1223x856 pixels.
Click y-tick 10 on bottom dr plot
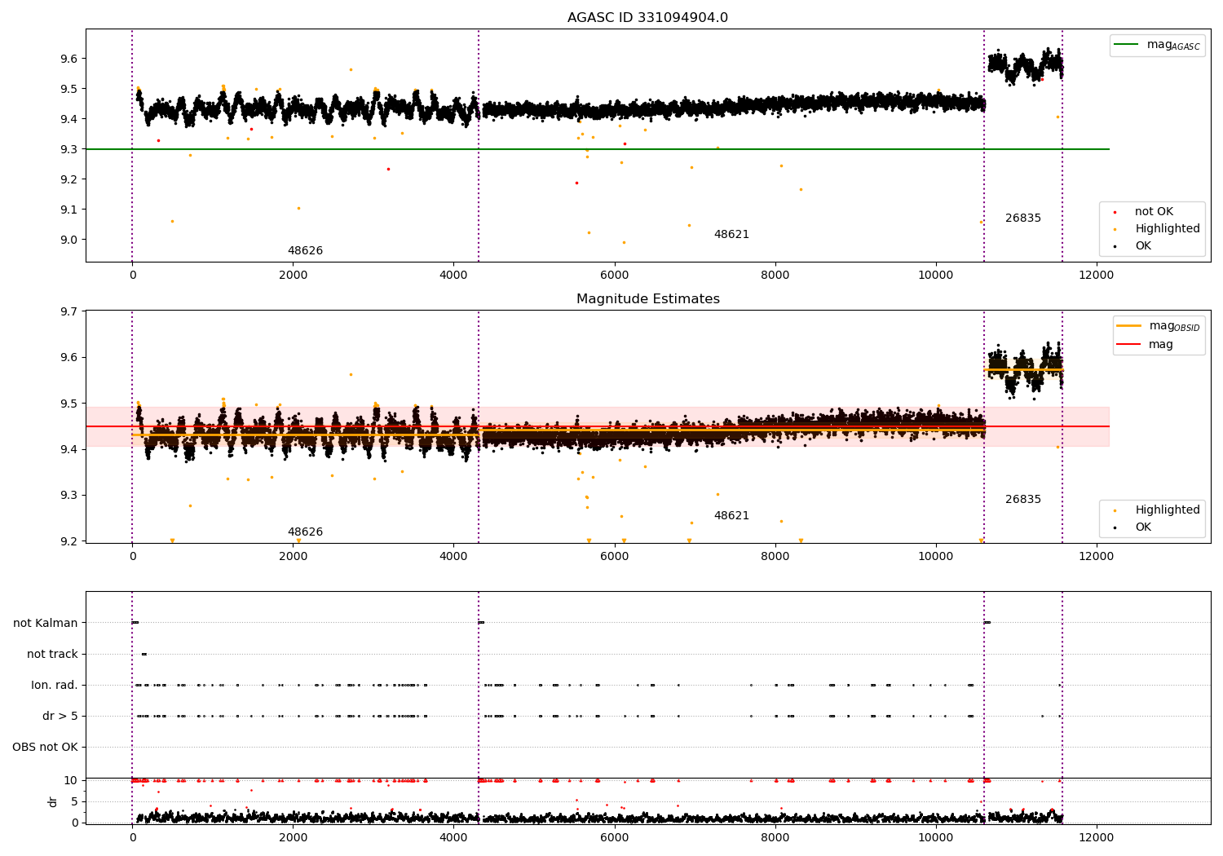[71, 781]
